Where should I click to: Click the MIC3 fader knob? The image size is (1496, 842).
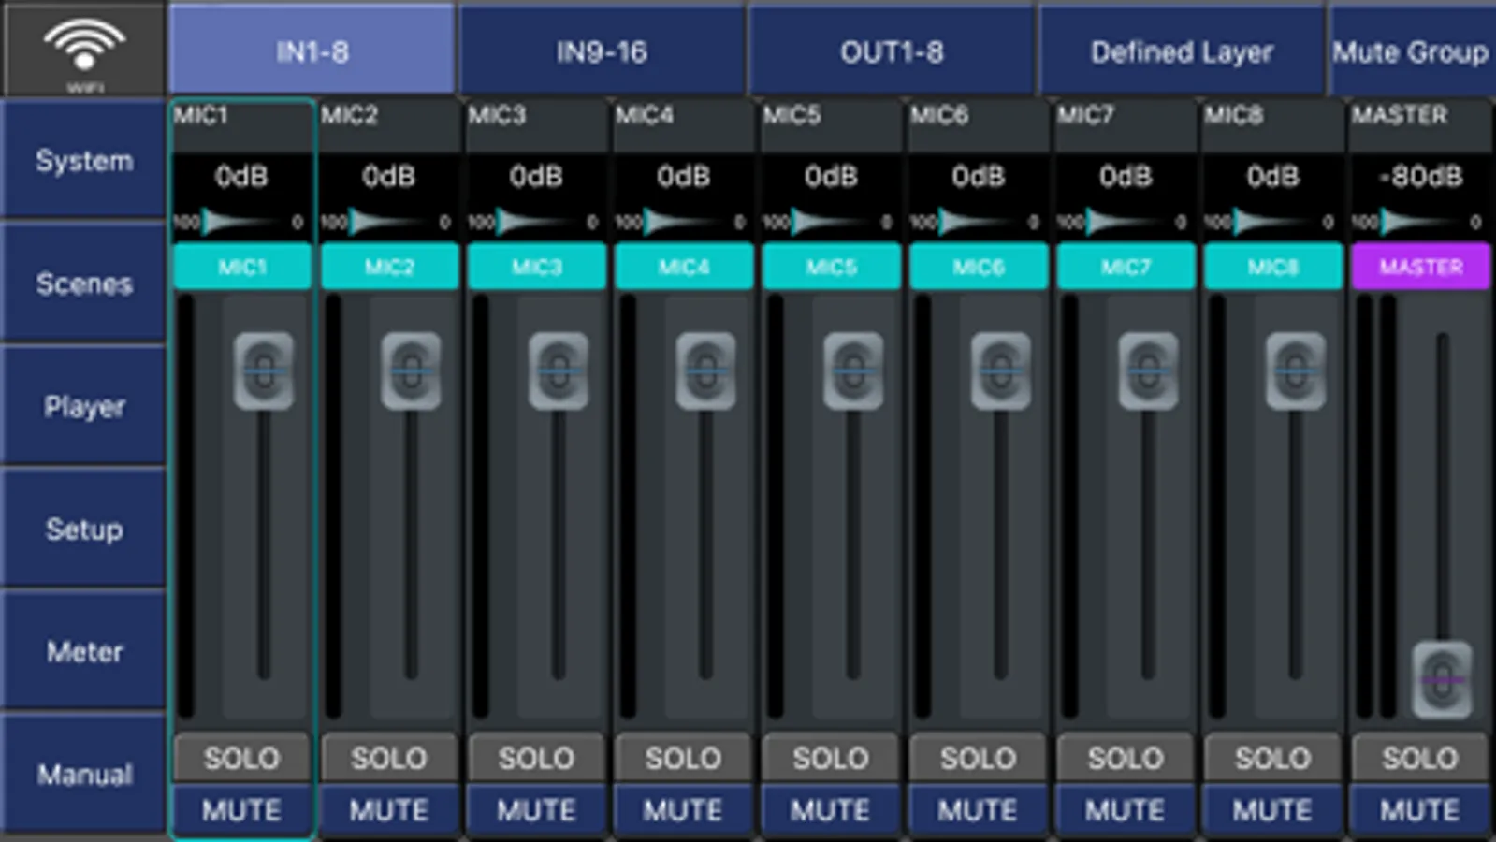point(559,371)
